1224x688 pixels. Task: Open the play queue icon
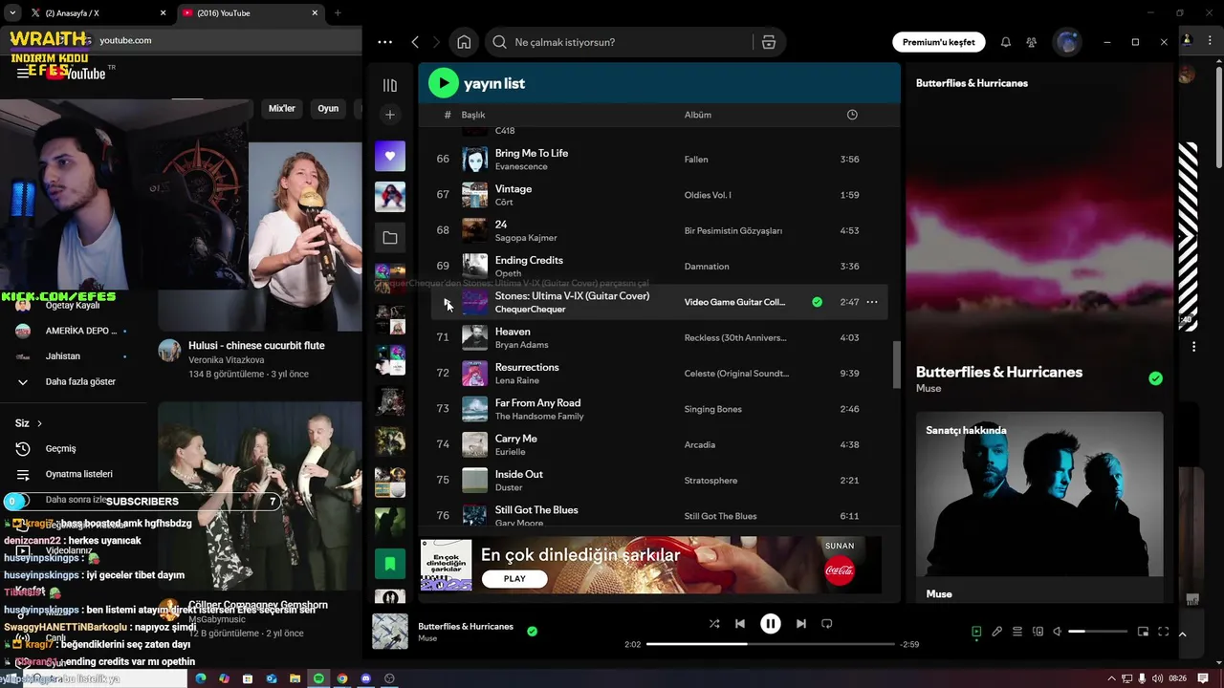(x=1017, y=632)
